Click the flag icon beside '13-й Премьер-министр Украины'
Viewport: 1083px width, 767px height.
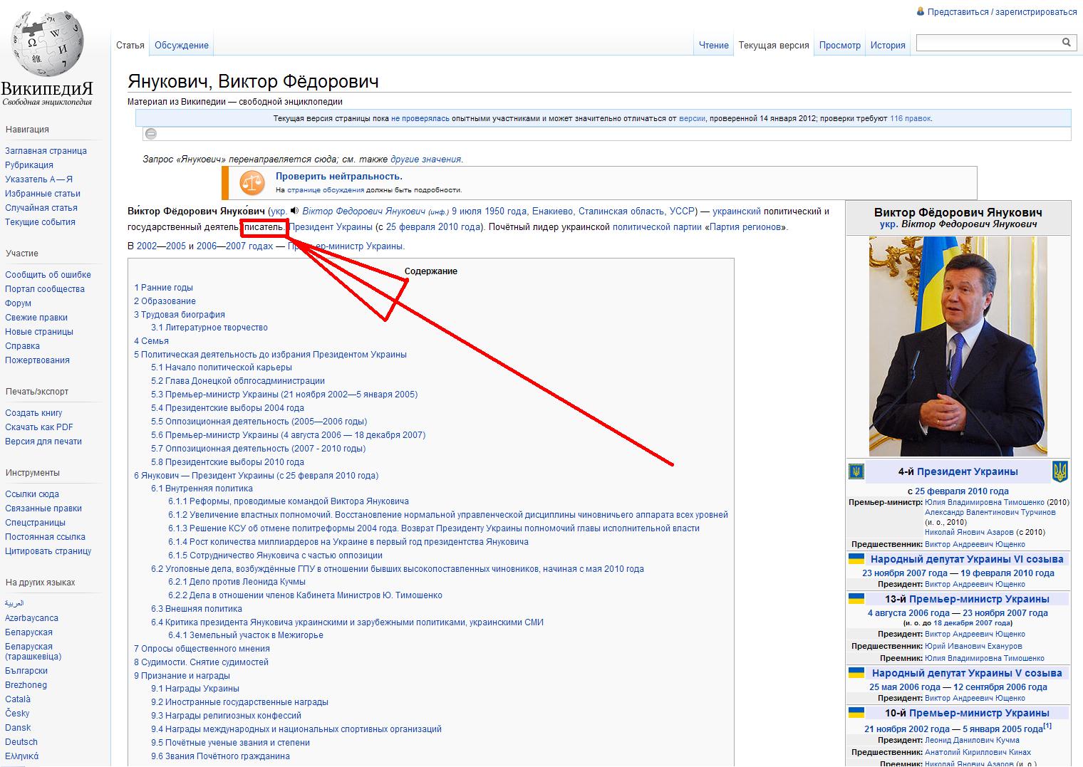(x=856, y=599)
